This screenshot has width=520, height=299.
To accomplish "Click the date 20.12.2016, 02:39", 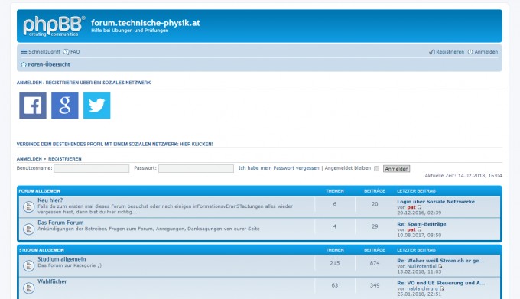I will [x=419, y=213].
